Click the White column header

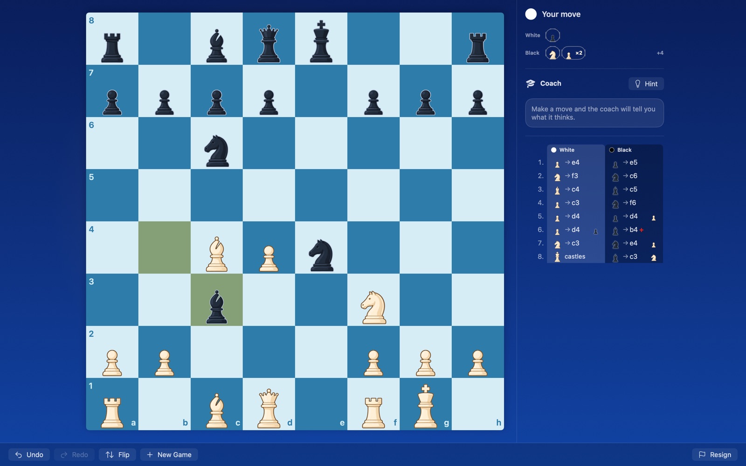tap(575, 150)
